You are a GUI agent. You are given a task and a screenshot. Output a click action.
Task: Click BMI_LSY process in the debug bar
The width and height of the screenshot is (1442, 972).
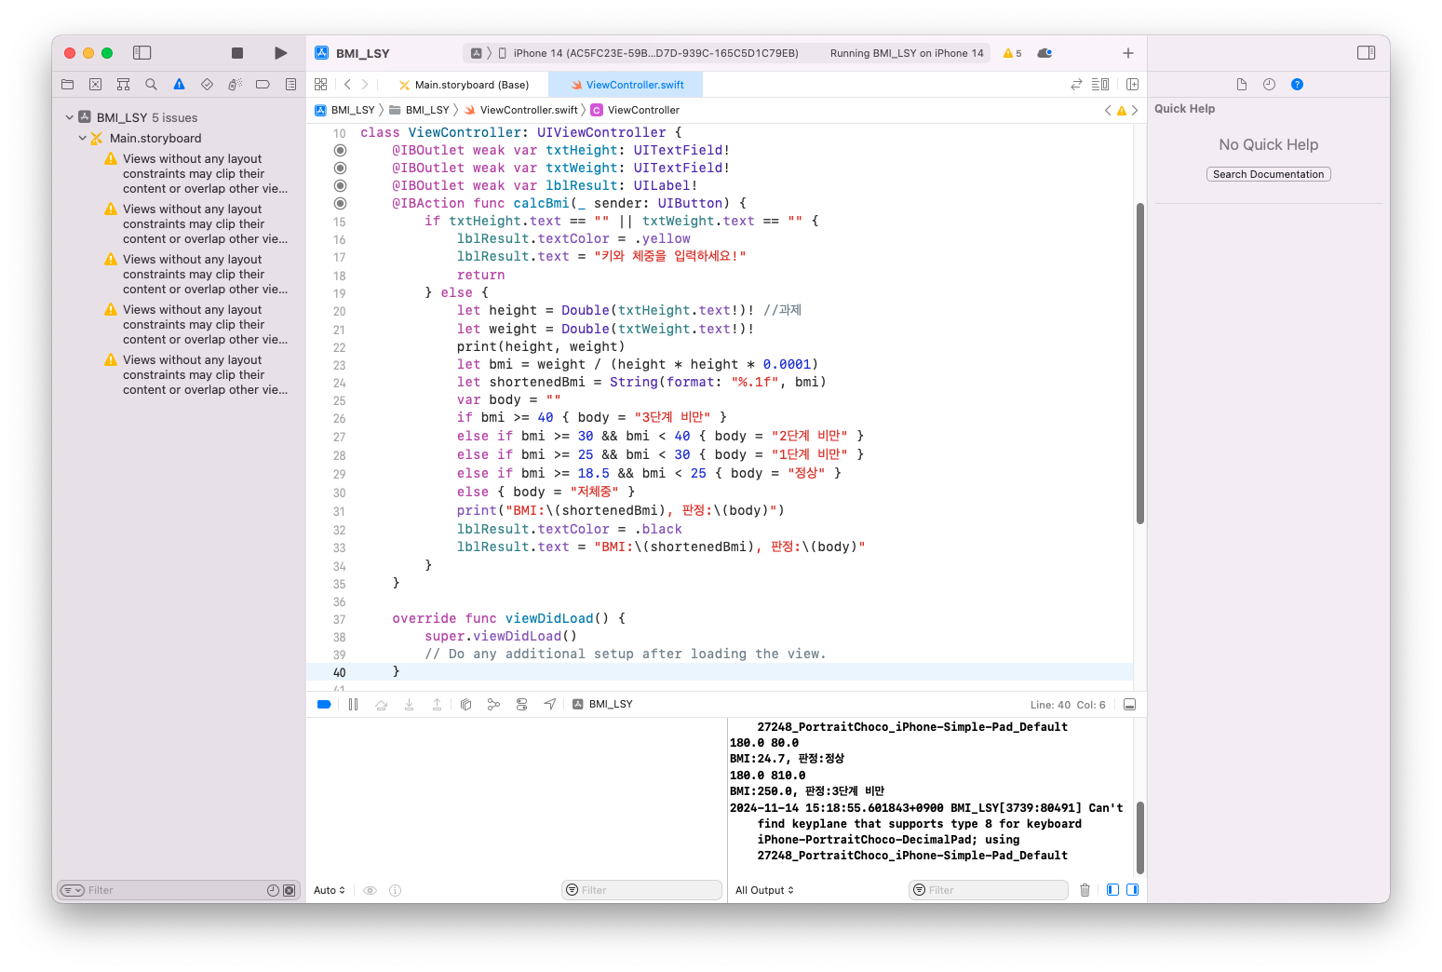pos(602,705)
